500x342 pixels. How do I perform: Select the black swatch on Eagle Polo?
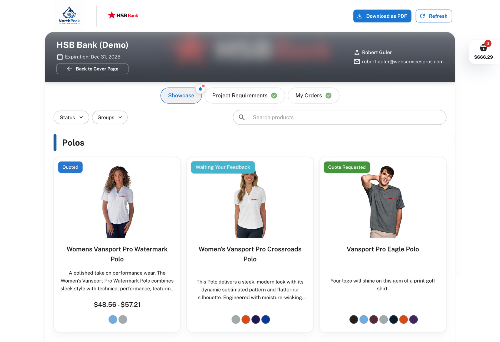(x=353, y=319)
